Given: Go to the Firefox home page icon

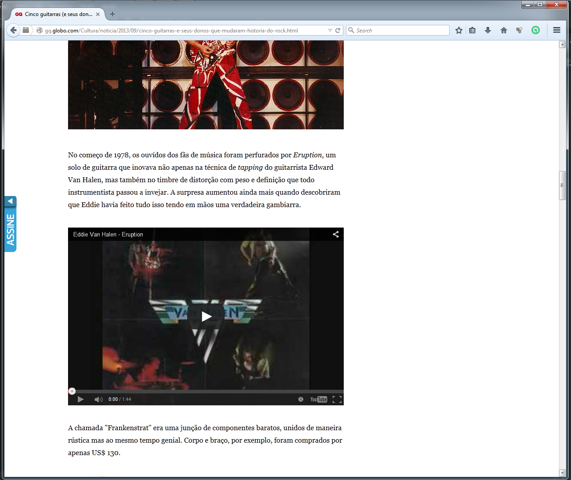Looking at the screenshot, I should tap(504, 30).
